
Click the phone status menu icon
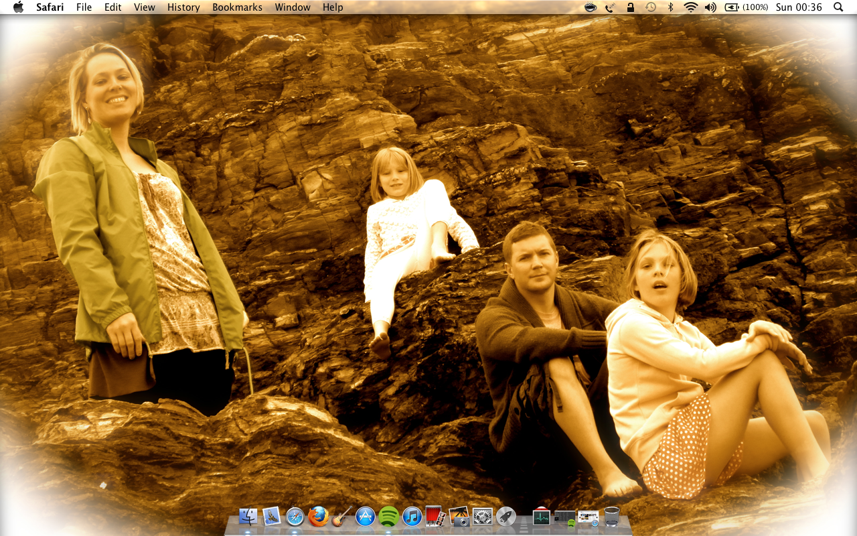(x=610, y=7)
